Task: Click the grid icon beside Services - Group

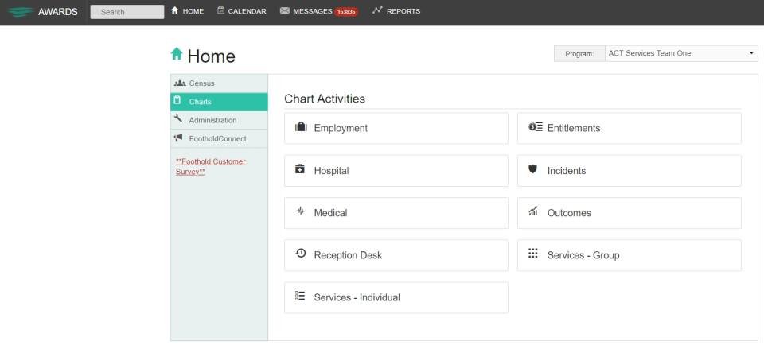Action: pyautogui.click(x=533, y=254)
